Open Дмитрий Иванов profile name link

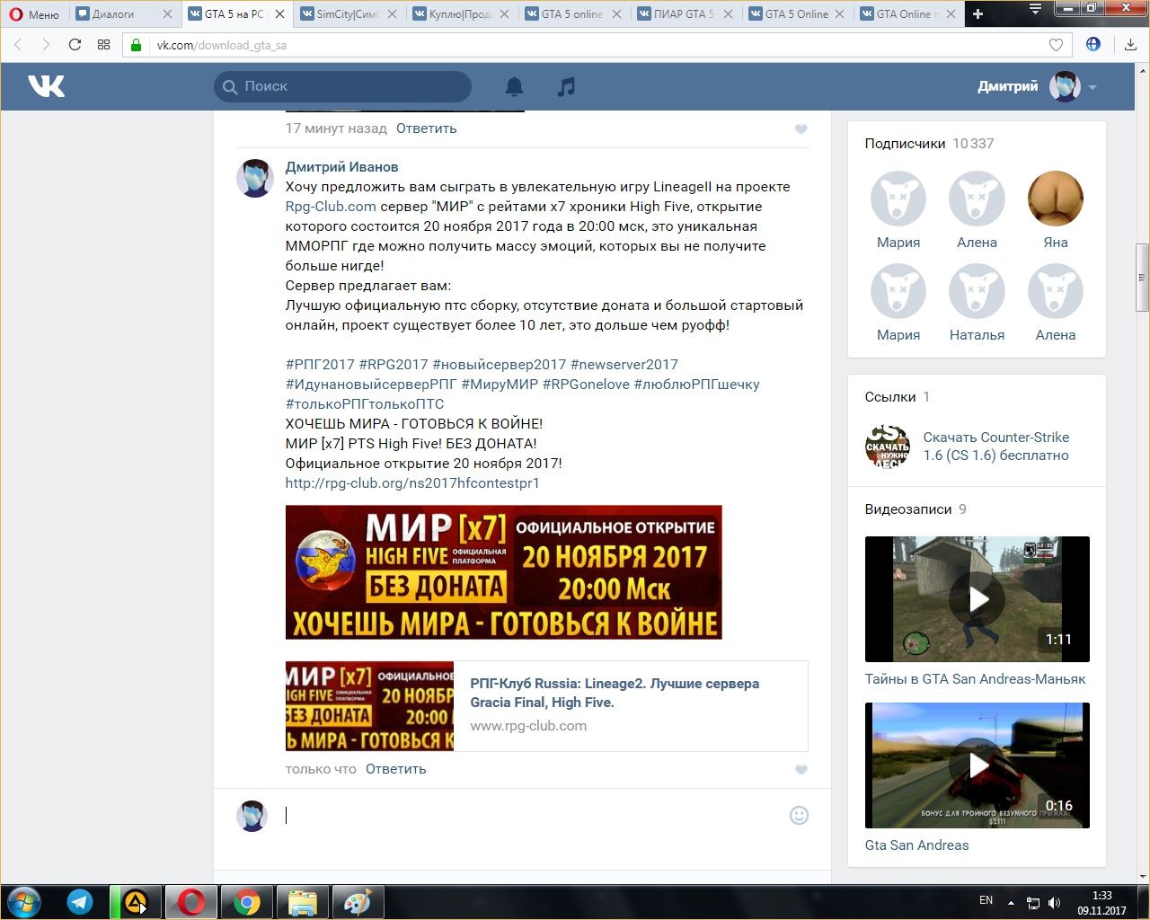tap(341, 167)
